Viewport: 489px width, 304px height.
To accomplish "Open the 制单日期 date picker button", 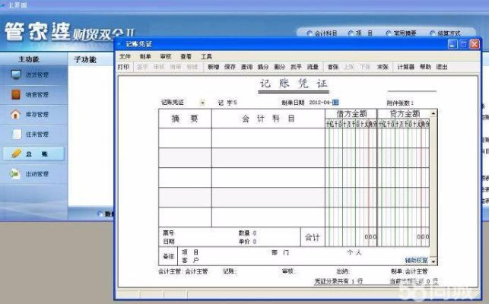I will click(335, 103).
